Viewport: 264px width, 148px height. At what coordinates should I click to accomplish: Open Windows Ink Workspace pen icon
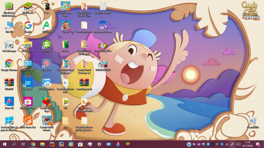[x=232, y=144]
